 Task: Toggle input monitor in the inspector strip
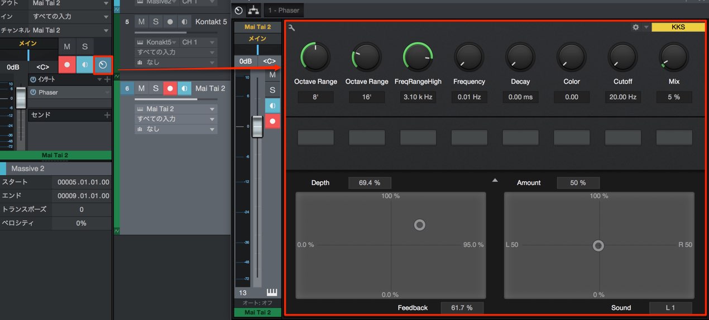click(85, 65)
